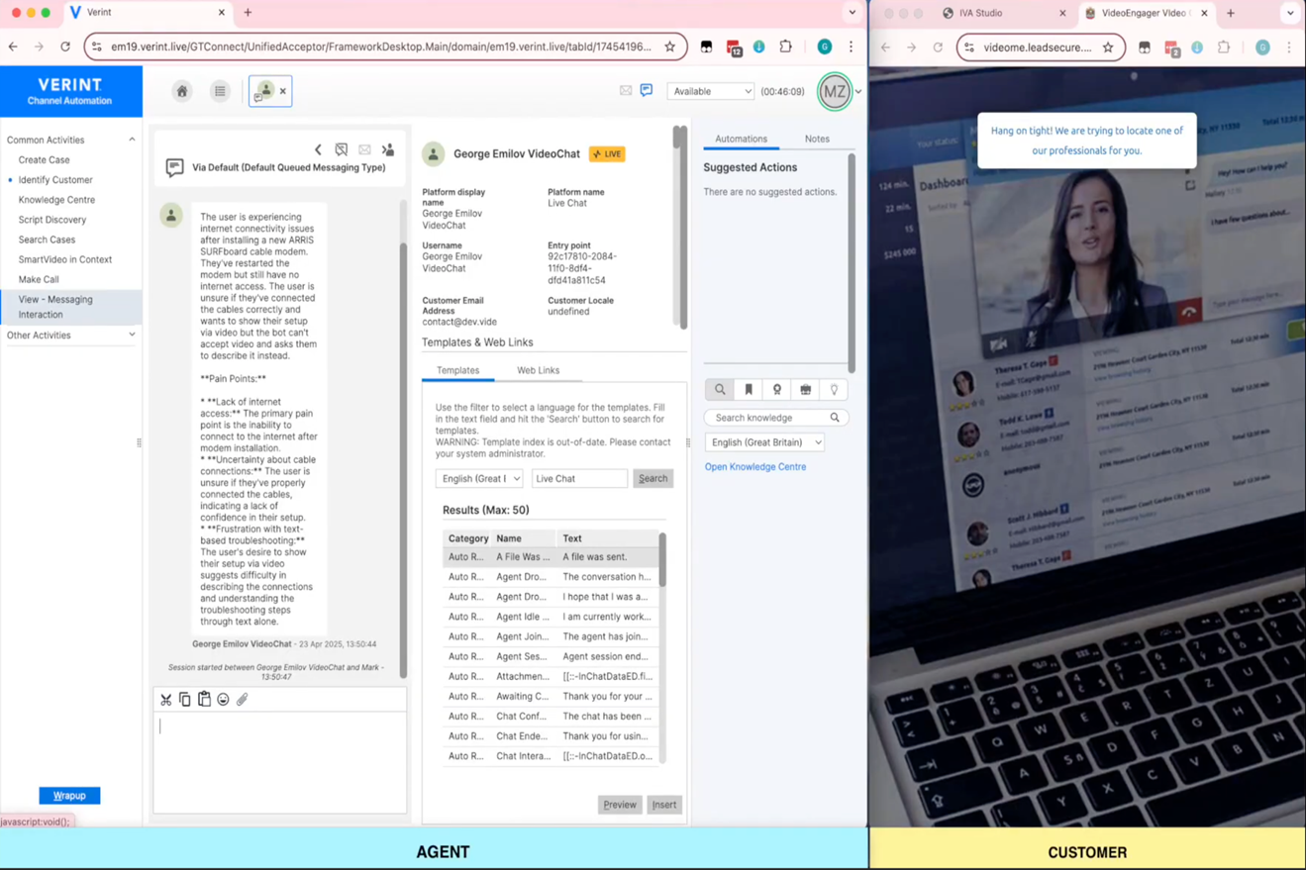The height and width of the screenshot is (870, 1306).
Task: Click the transfer to agent icon in the chat header
Action: (x=388, y=149)
